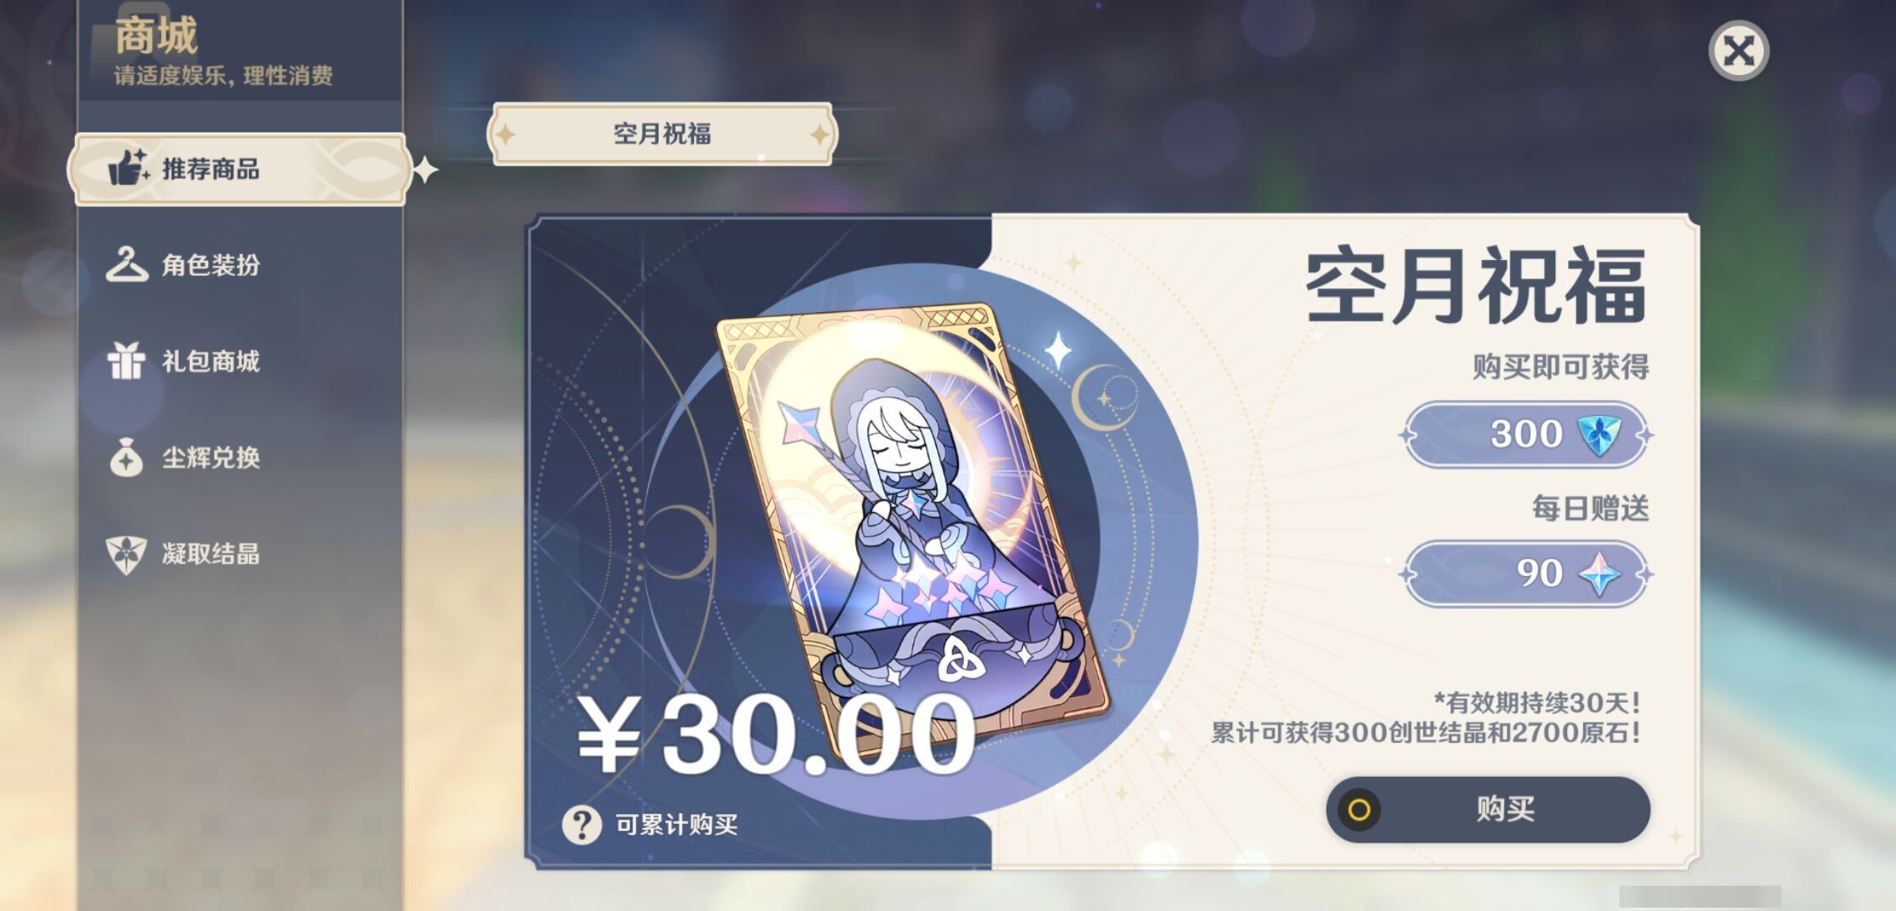Click the ¥30.00 price text

(x=776, y=734)
